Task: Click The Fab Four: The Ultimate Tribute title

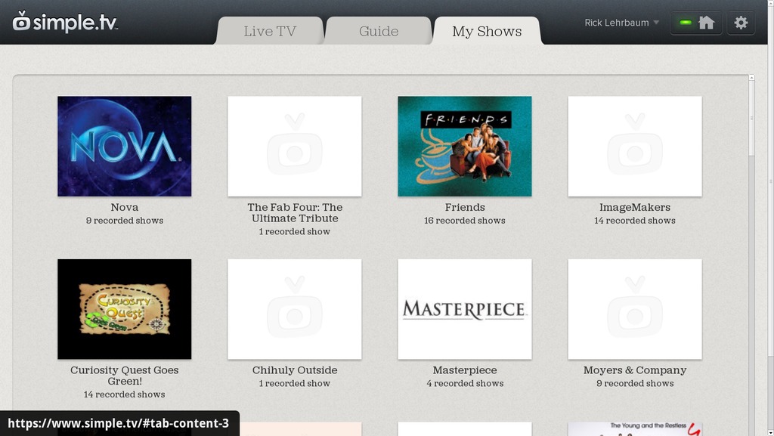Action: 295,212
